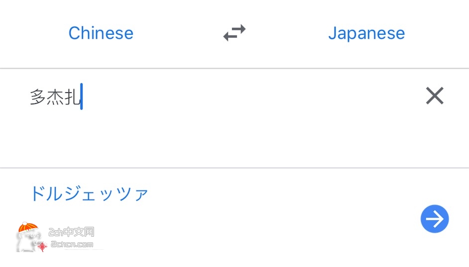
Task: Click the orange-hat mascot watermark logo
Action: (x=27, y=237)
